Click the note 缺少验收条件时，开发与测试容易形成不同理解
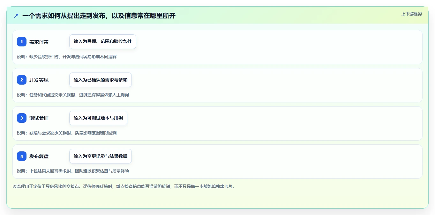The width and height of the screenshot is (435, 215). click(x=73, y=57)
